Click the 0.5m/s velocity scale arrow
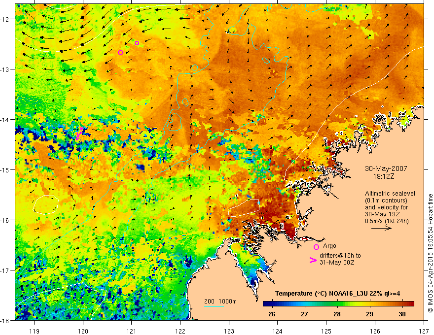 tap(381, 228)
